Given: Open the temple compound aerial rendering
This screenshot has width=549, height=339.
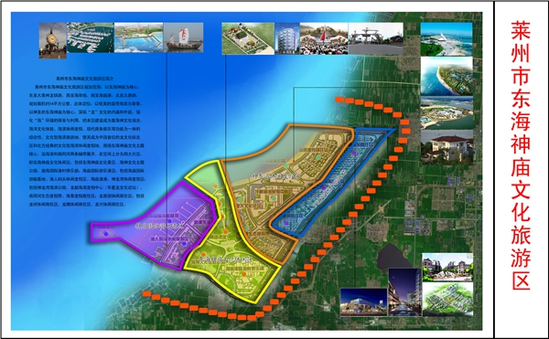Looking at the screenshot, I should (248, 38).
